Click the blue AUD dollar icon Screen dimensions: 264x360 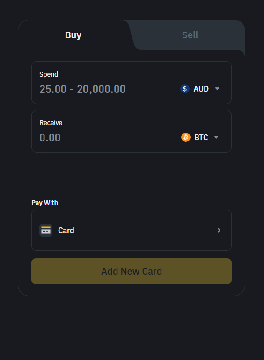(185, 89)
